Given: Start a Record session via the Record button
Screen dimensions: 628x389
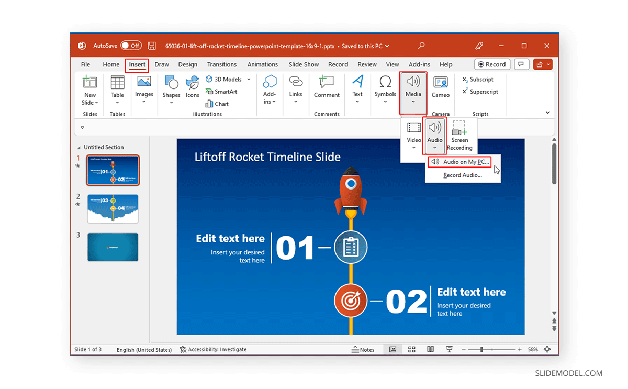Looking at the screenshot, I should (x=491, y=64).
